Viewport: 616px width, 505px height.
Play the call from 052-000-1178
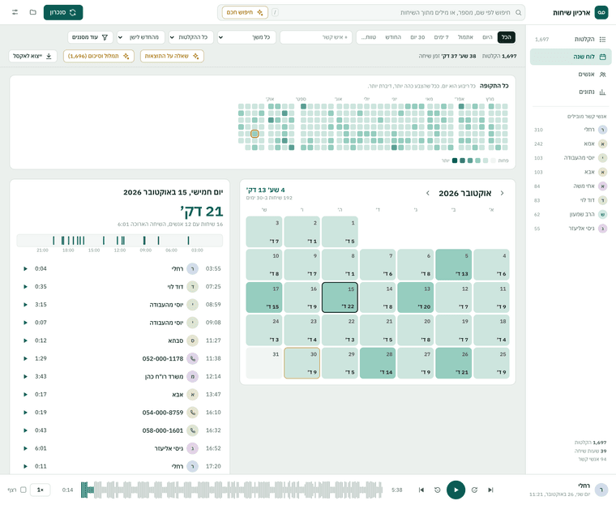point(25,358)
